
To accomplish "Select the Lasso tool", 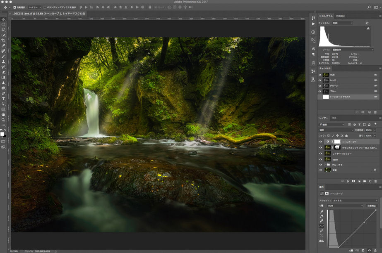I will (x=3, y=30).
